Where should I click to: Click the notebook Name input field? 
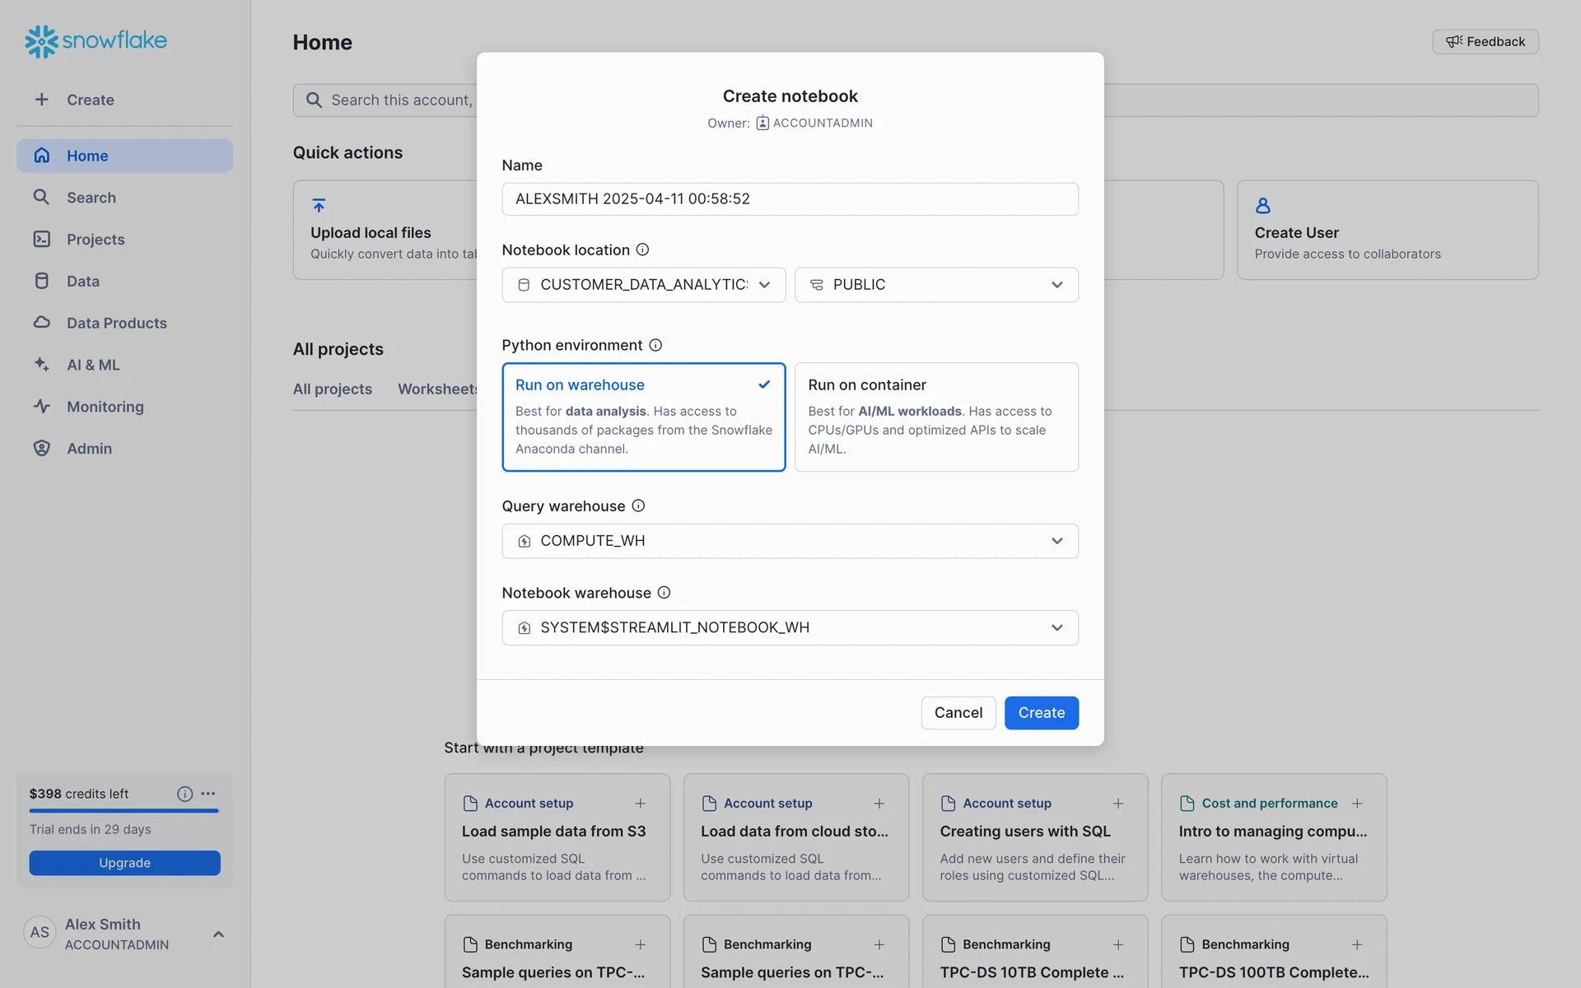click(x=789, y=199)
